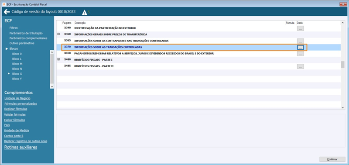Open Replicar registros de outros anos link
This screenshot has height=165, width=349.
tap(26, 141)
